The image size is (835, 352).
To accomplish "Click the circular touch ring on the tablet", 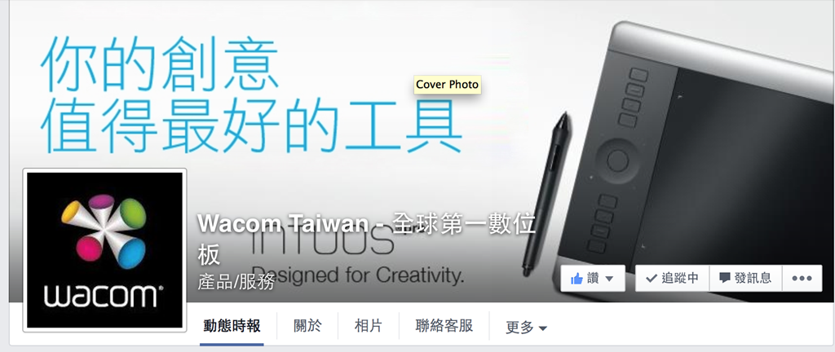I will click(617, 161).
